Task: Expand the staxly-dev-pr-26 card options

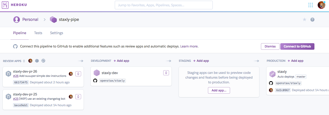Action: pyautogui.click(x=78, y=74)
